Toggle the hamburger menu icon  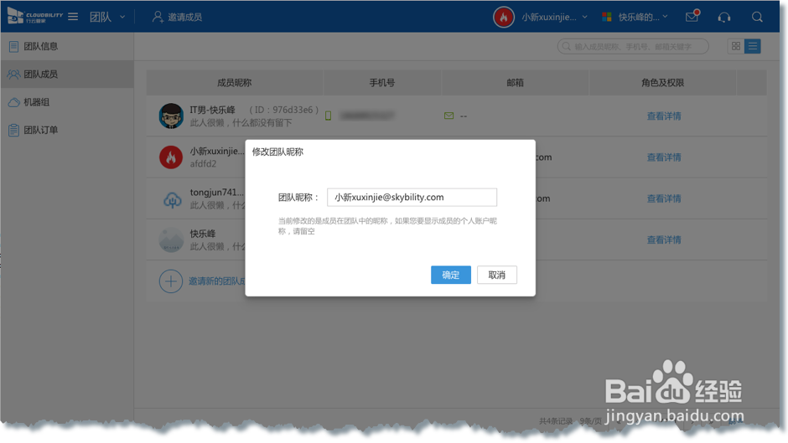click(73, 17)
